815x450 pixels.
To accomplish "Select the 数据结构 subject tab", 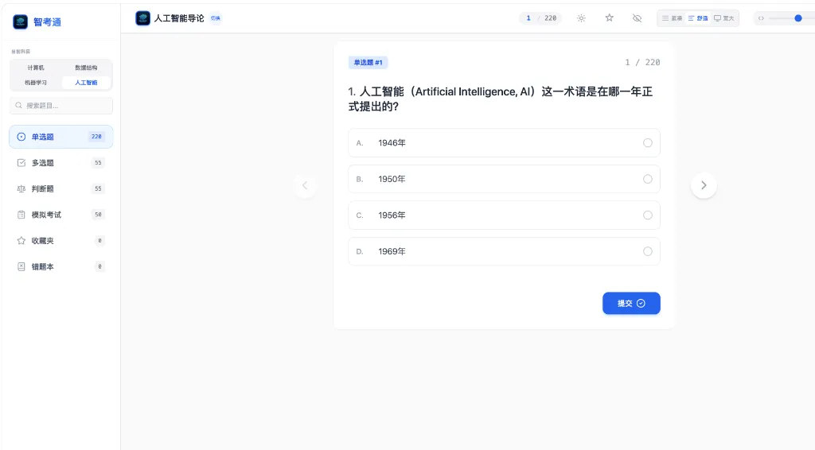I will pyautogui.click(x=86, y=68).
